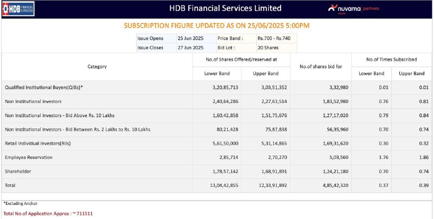434x219 pixels.
Task: Click the No.of shares bid for header
Action: pyautogui.click(x=321, y=66)
